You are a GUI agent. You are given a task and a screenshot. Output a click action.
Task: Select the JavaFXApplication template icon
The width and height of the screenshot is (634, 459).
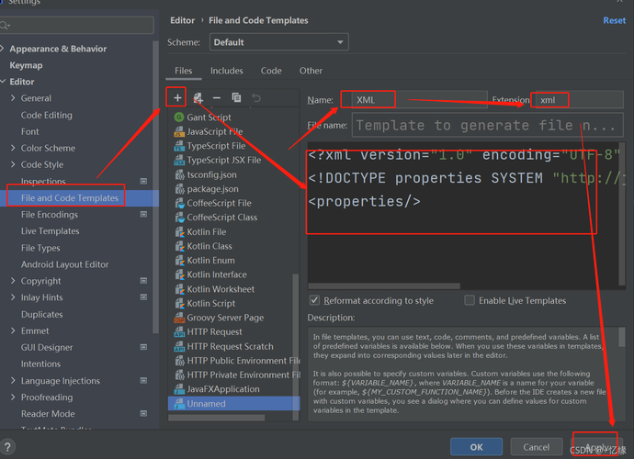pyautogui.click(x=179, y=389)
